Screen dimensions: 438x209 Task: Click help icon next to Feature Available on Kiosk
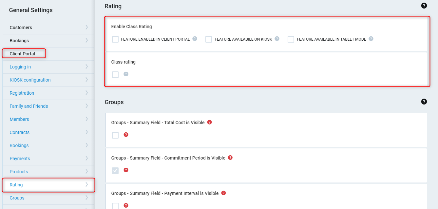click(277, 39)
